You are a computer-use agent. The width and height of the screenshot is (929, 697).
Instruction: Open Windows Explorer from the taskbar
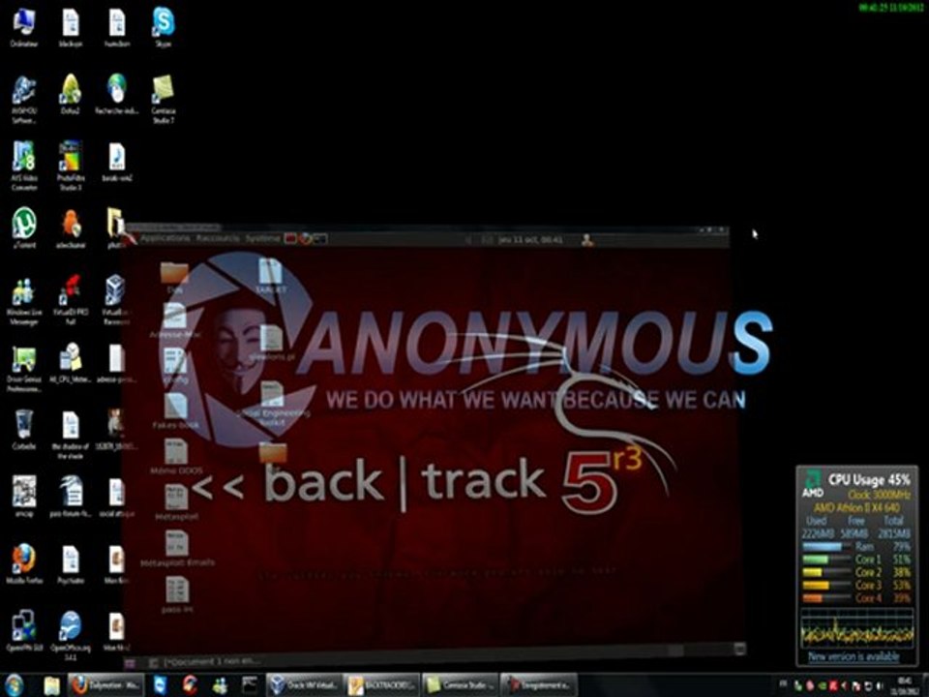(x=52, y=685)
